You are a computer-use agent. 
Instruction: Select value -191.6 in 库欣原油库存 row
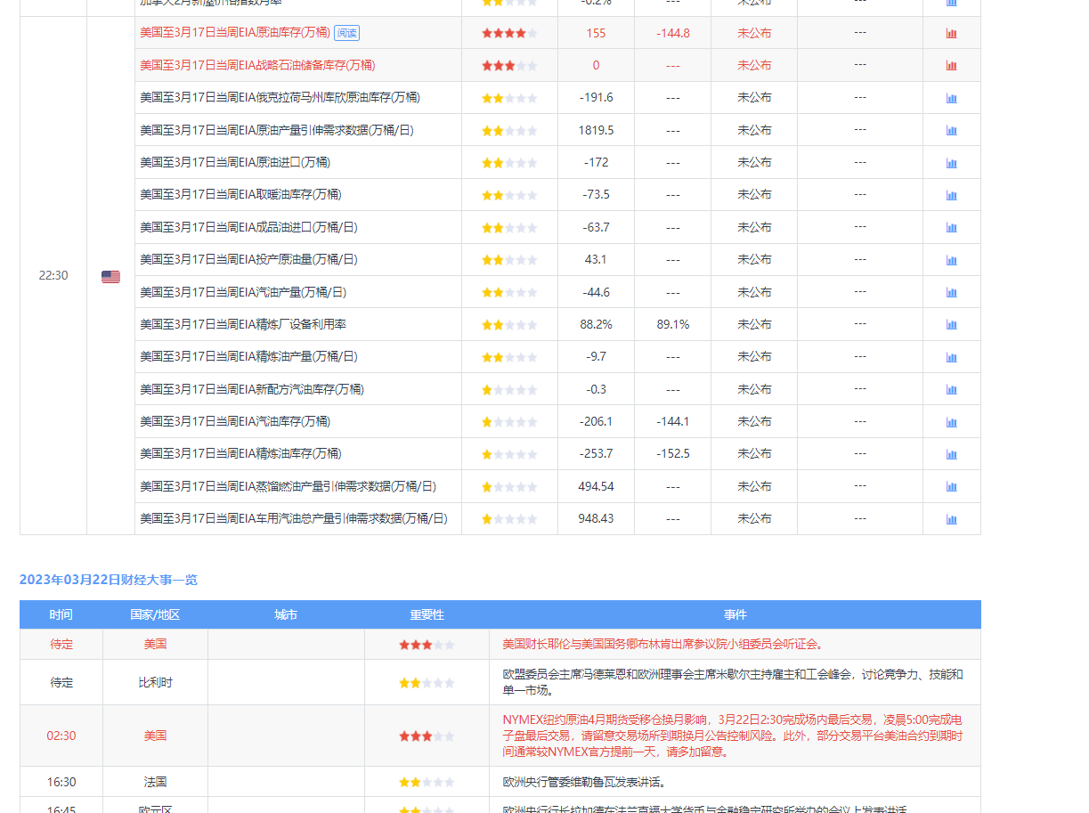tap(596, 97)
